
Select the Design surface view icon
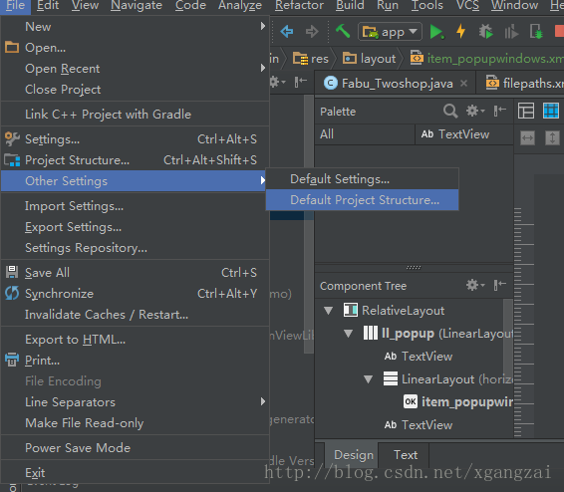coord(526,111)
